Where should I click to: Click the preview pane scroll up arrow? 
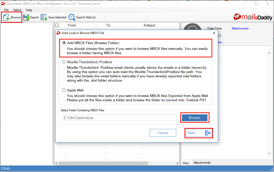coord(269,53)
